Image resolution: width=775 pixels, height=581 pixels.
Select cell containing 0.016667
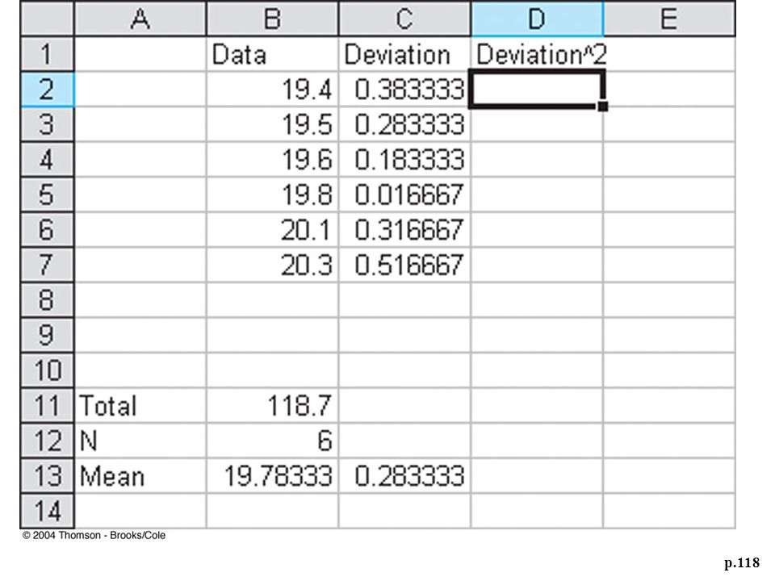[x=404, y=194]
